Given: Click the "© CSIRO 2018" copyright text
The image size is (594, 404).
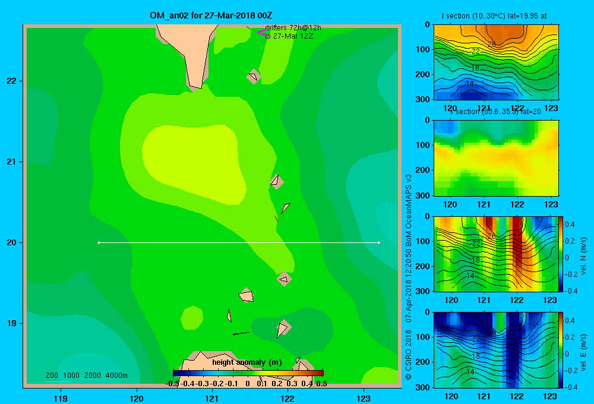Looking at the screenshot, I should point(409,355).
